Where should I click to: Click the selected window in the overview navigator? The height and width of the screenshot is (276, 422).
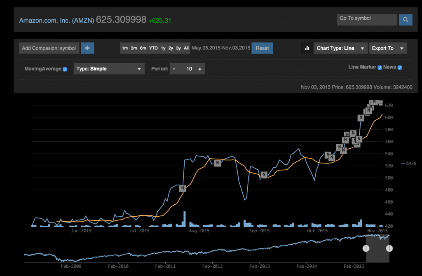tap(377, 248)
